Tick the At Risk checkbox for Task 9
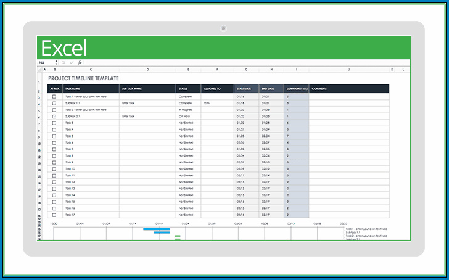The width and height of the screenshot is (449, 280). [x=54, y=163]
